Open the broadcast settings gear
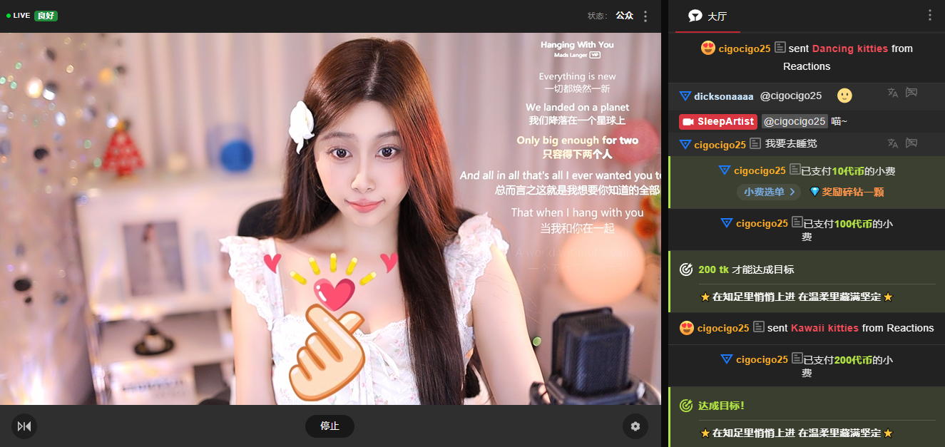 coord(635,426)
